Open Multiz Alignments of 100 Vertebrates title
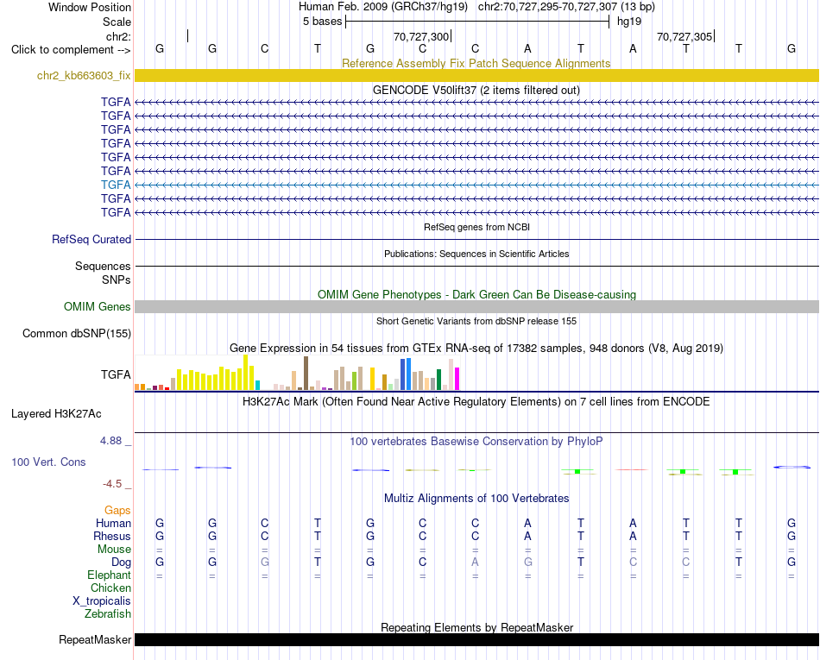 (476, 499)
